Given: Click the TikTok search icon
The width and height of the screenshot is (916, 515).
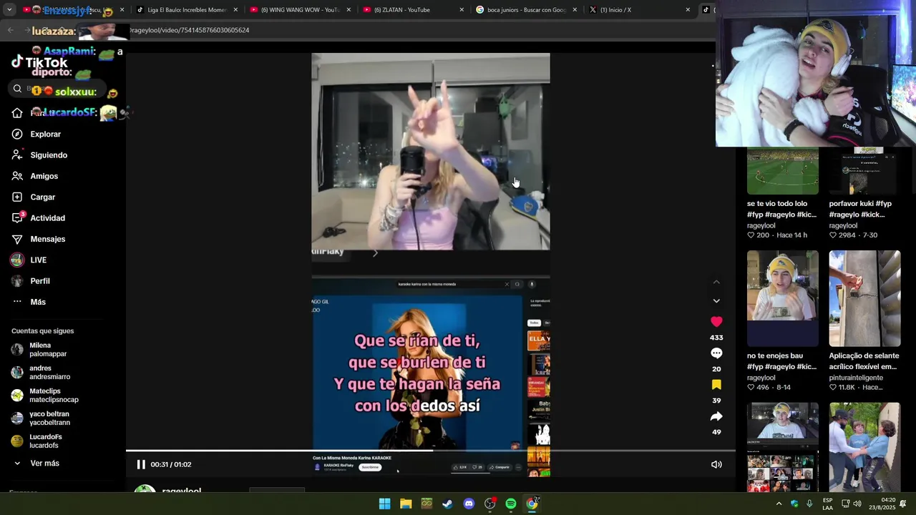Looking at the screenshot, I should tap(17, 89).
